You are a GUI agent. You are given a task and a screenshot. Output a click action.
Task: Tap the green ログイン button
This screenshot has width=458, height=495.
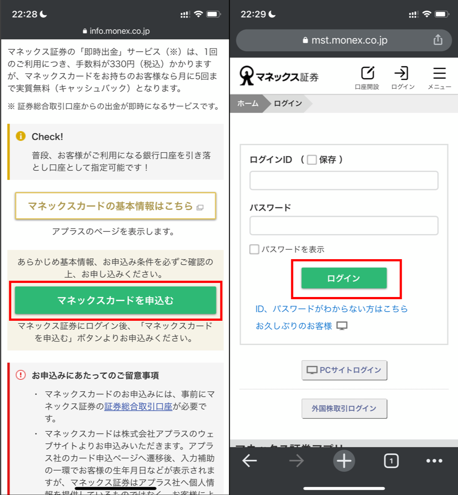[344, 278]
